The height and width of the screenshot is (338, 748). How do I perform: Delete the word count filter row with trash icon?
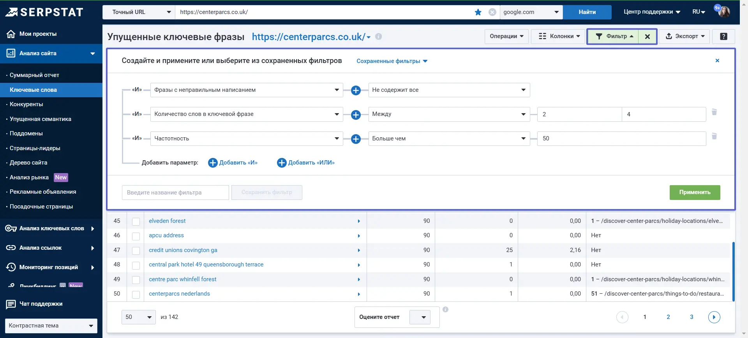coord(714,112)
